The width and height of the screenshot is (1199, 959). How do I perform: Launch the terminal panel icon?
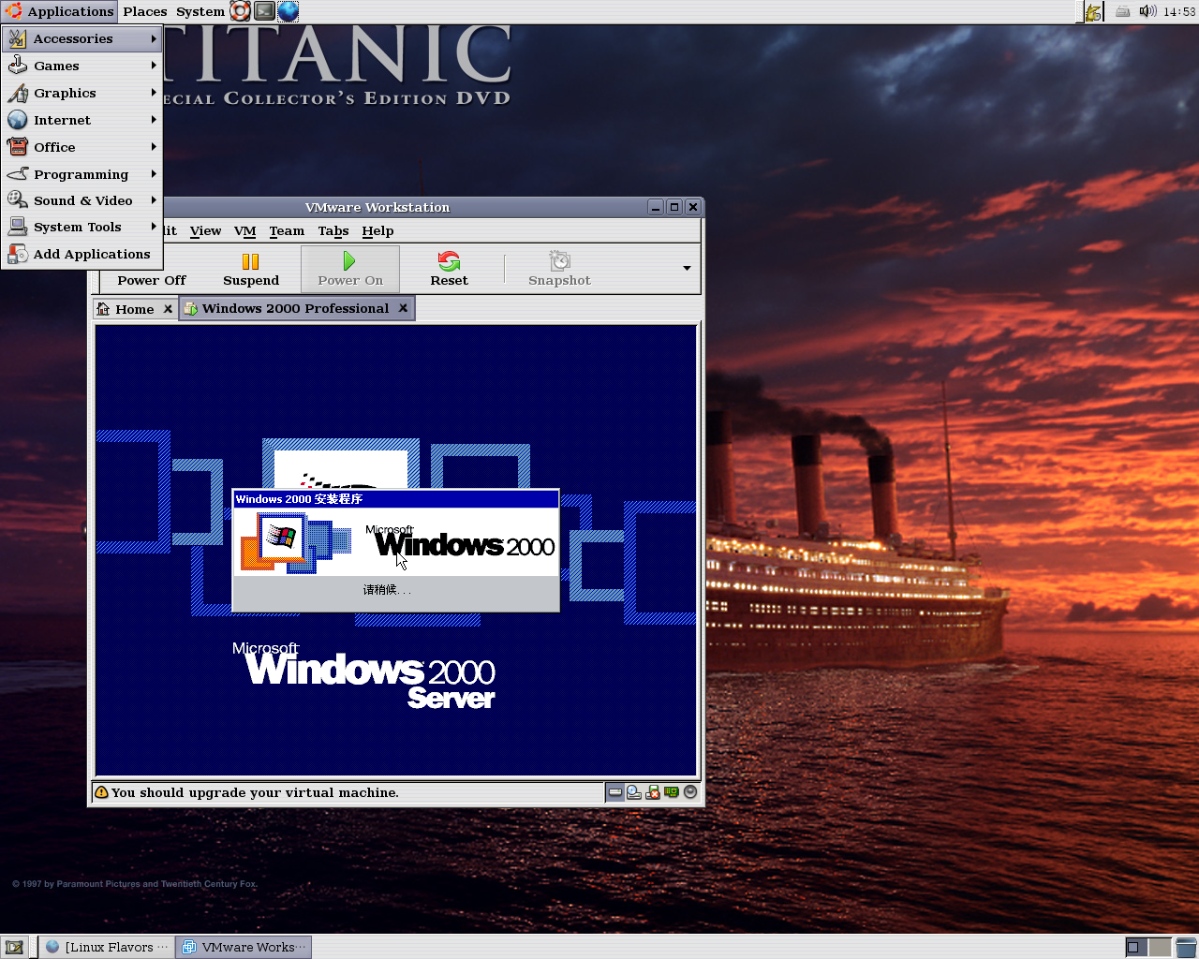265,11
